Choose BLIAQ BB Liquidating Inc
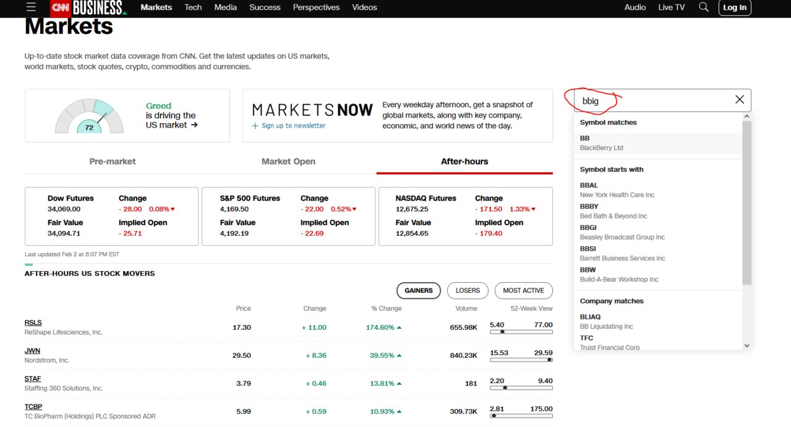 (658, 322)
